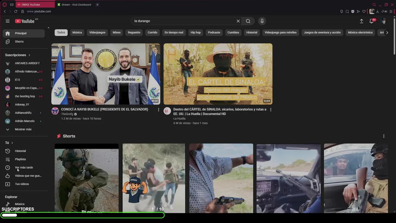Expand the Tú section chevron
396x223 pixels.
pos(12,143)
